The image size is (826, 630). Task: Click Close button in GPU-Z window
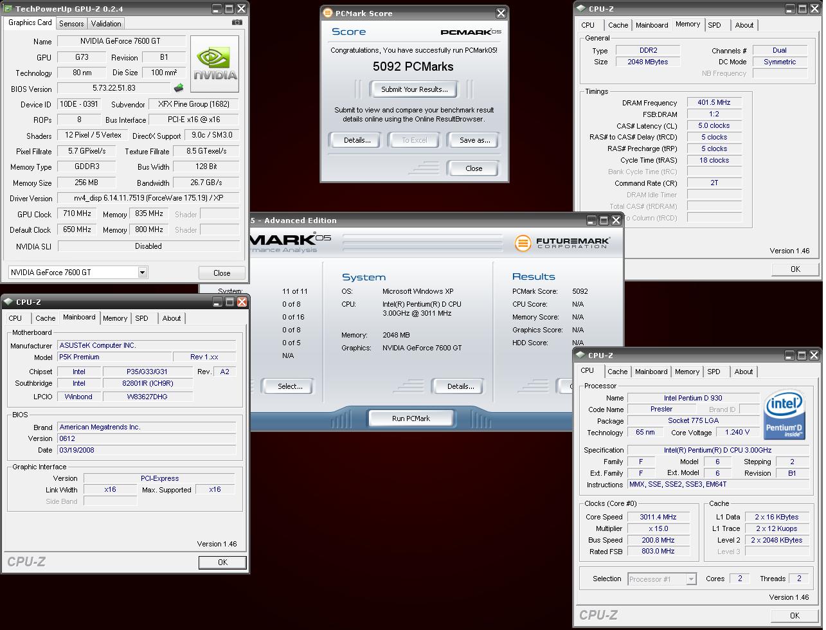(222, 273)
